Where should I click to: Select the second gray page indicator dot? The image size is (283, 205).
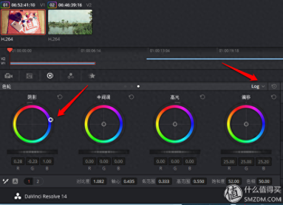coord(132,86)
